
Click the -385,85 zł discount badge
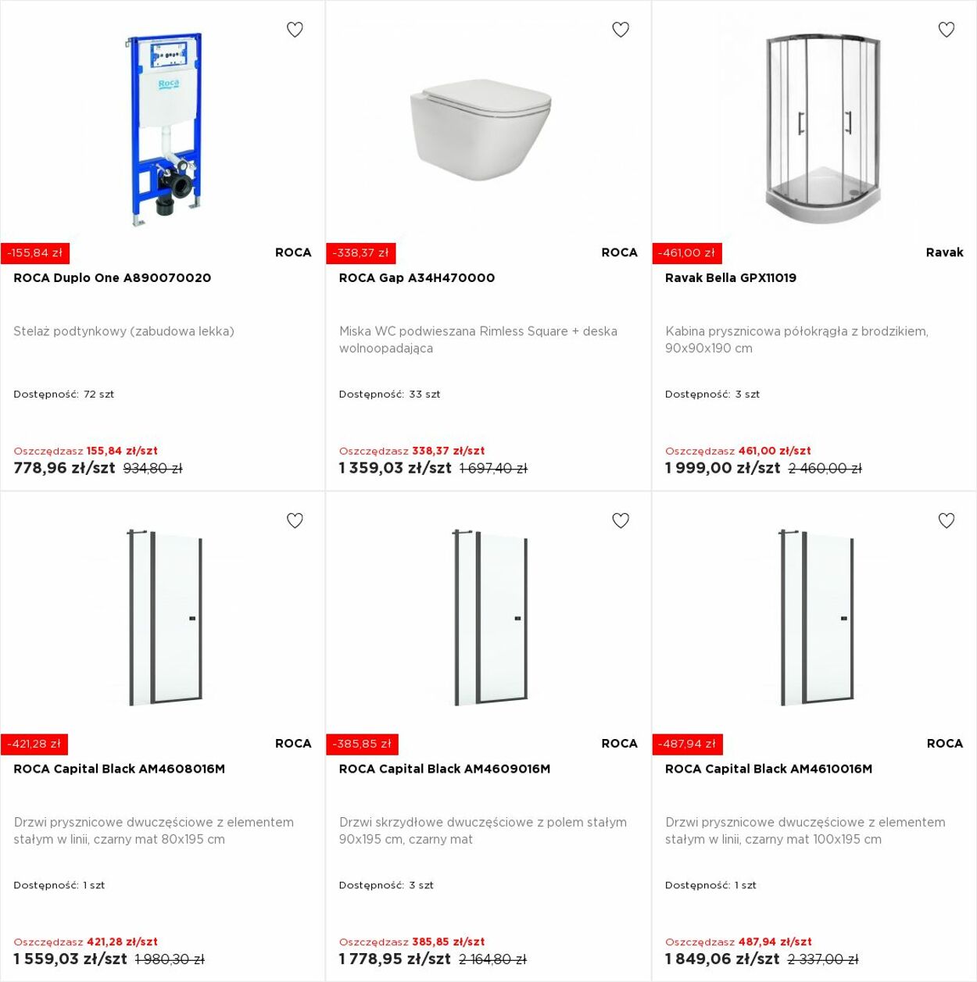pyautogui.click(x=362, y=744)
